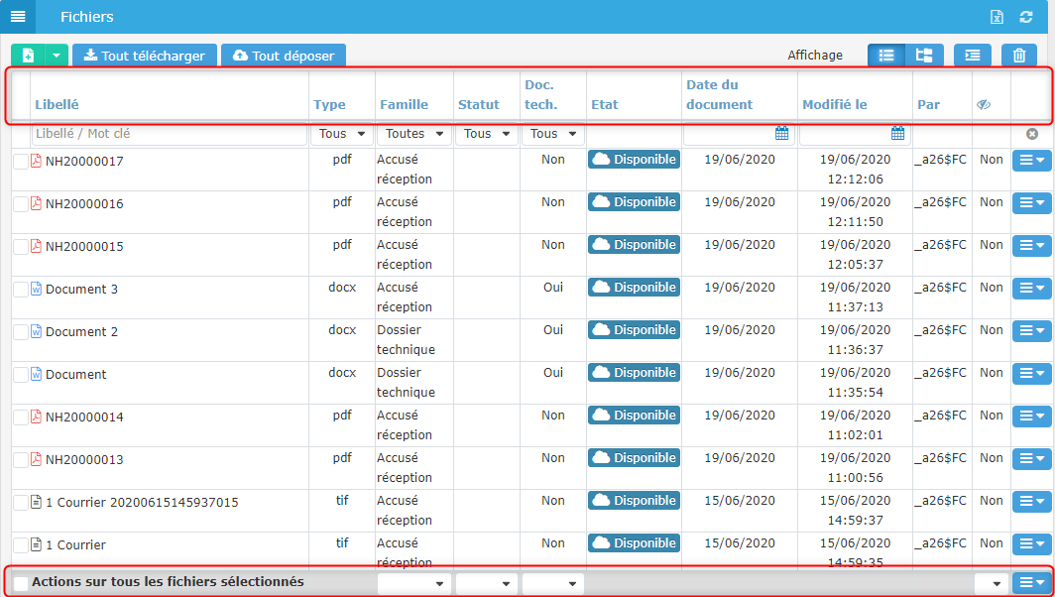The width and height of the screenshot is (1055, 597).
Task: Open the hamburger menu beside Fichiers
Action: pyautogui.click(x=18, y=17)
